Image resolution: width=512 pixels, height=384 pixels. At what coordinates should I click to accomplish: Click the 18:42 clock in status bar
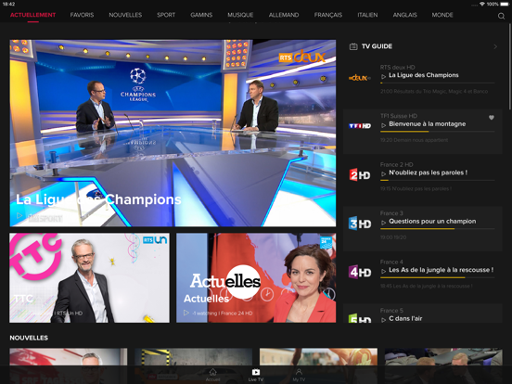pos(9,4)
